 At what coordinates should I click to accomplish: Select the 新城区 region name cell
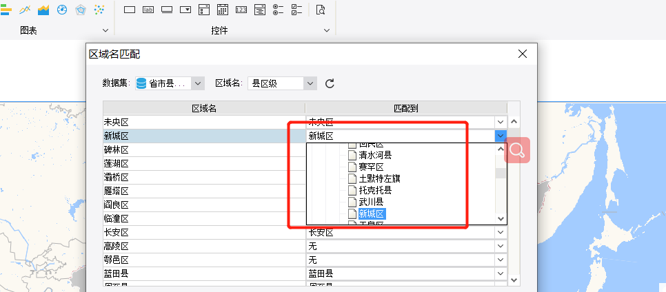[x=204, y=136]
